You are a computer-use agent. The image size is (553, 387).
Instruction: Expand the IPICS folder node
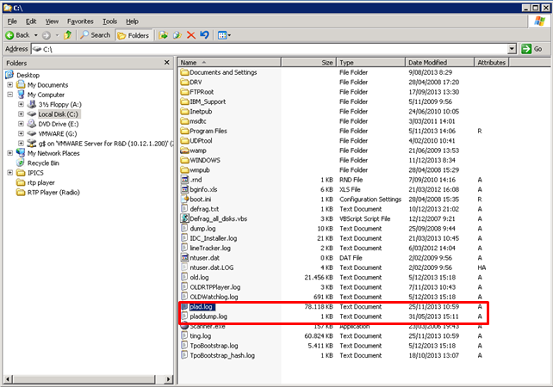9,173
